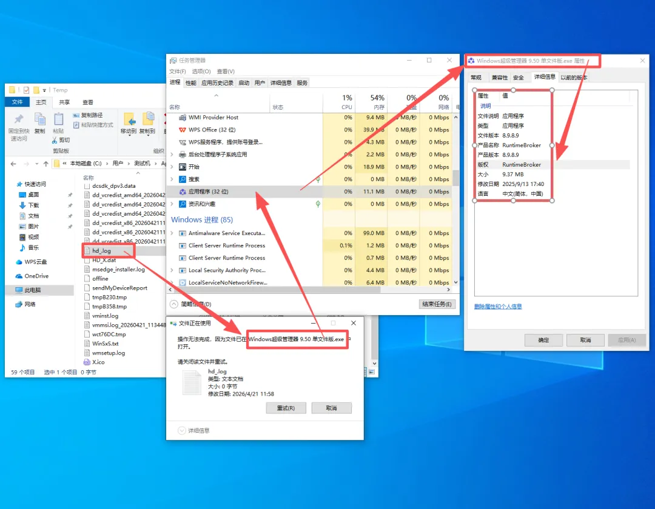
Task: Click the End task (结束任务) button
Action: coord(437,304)
